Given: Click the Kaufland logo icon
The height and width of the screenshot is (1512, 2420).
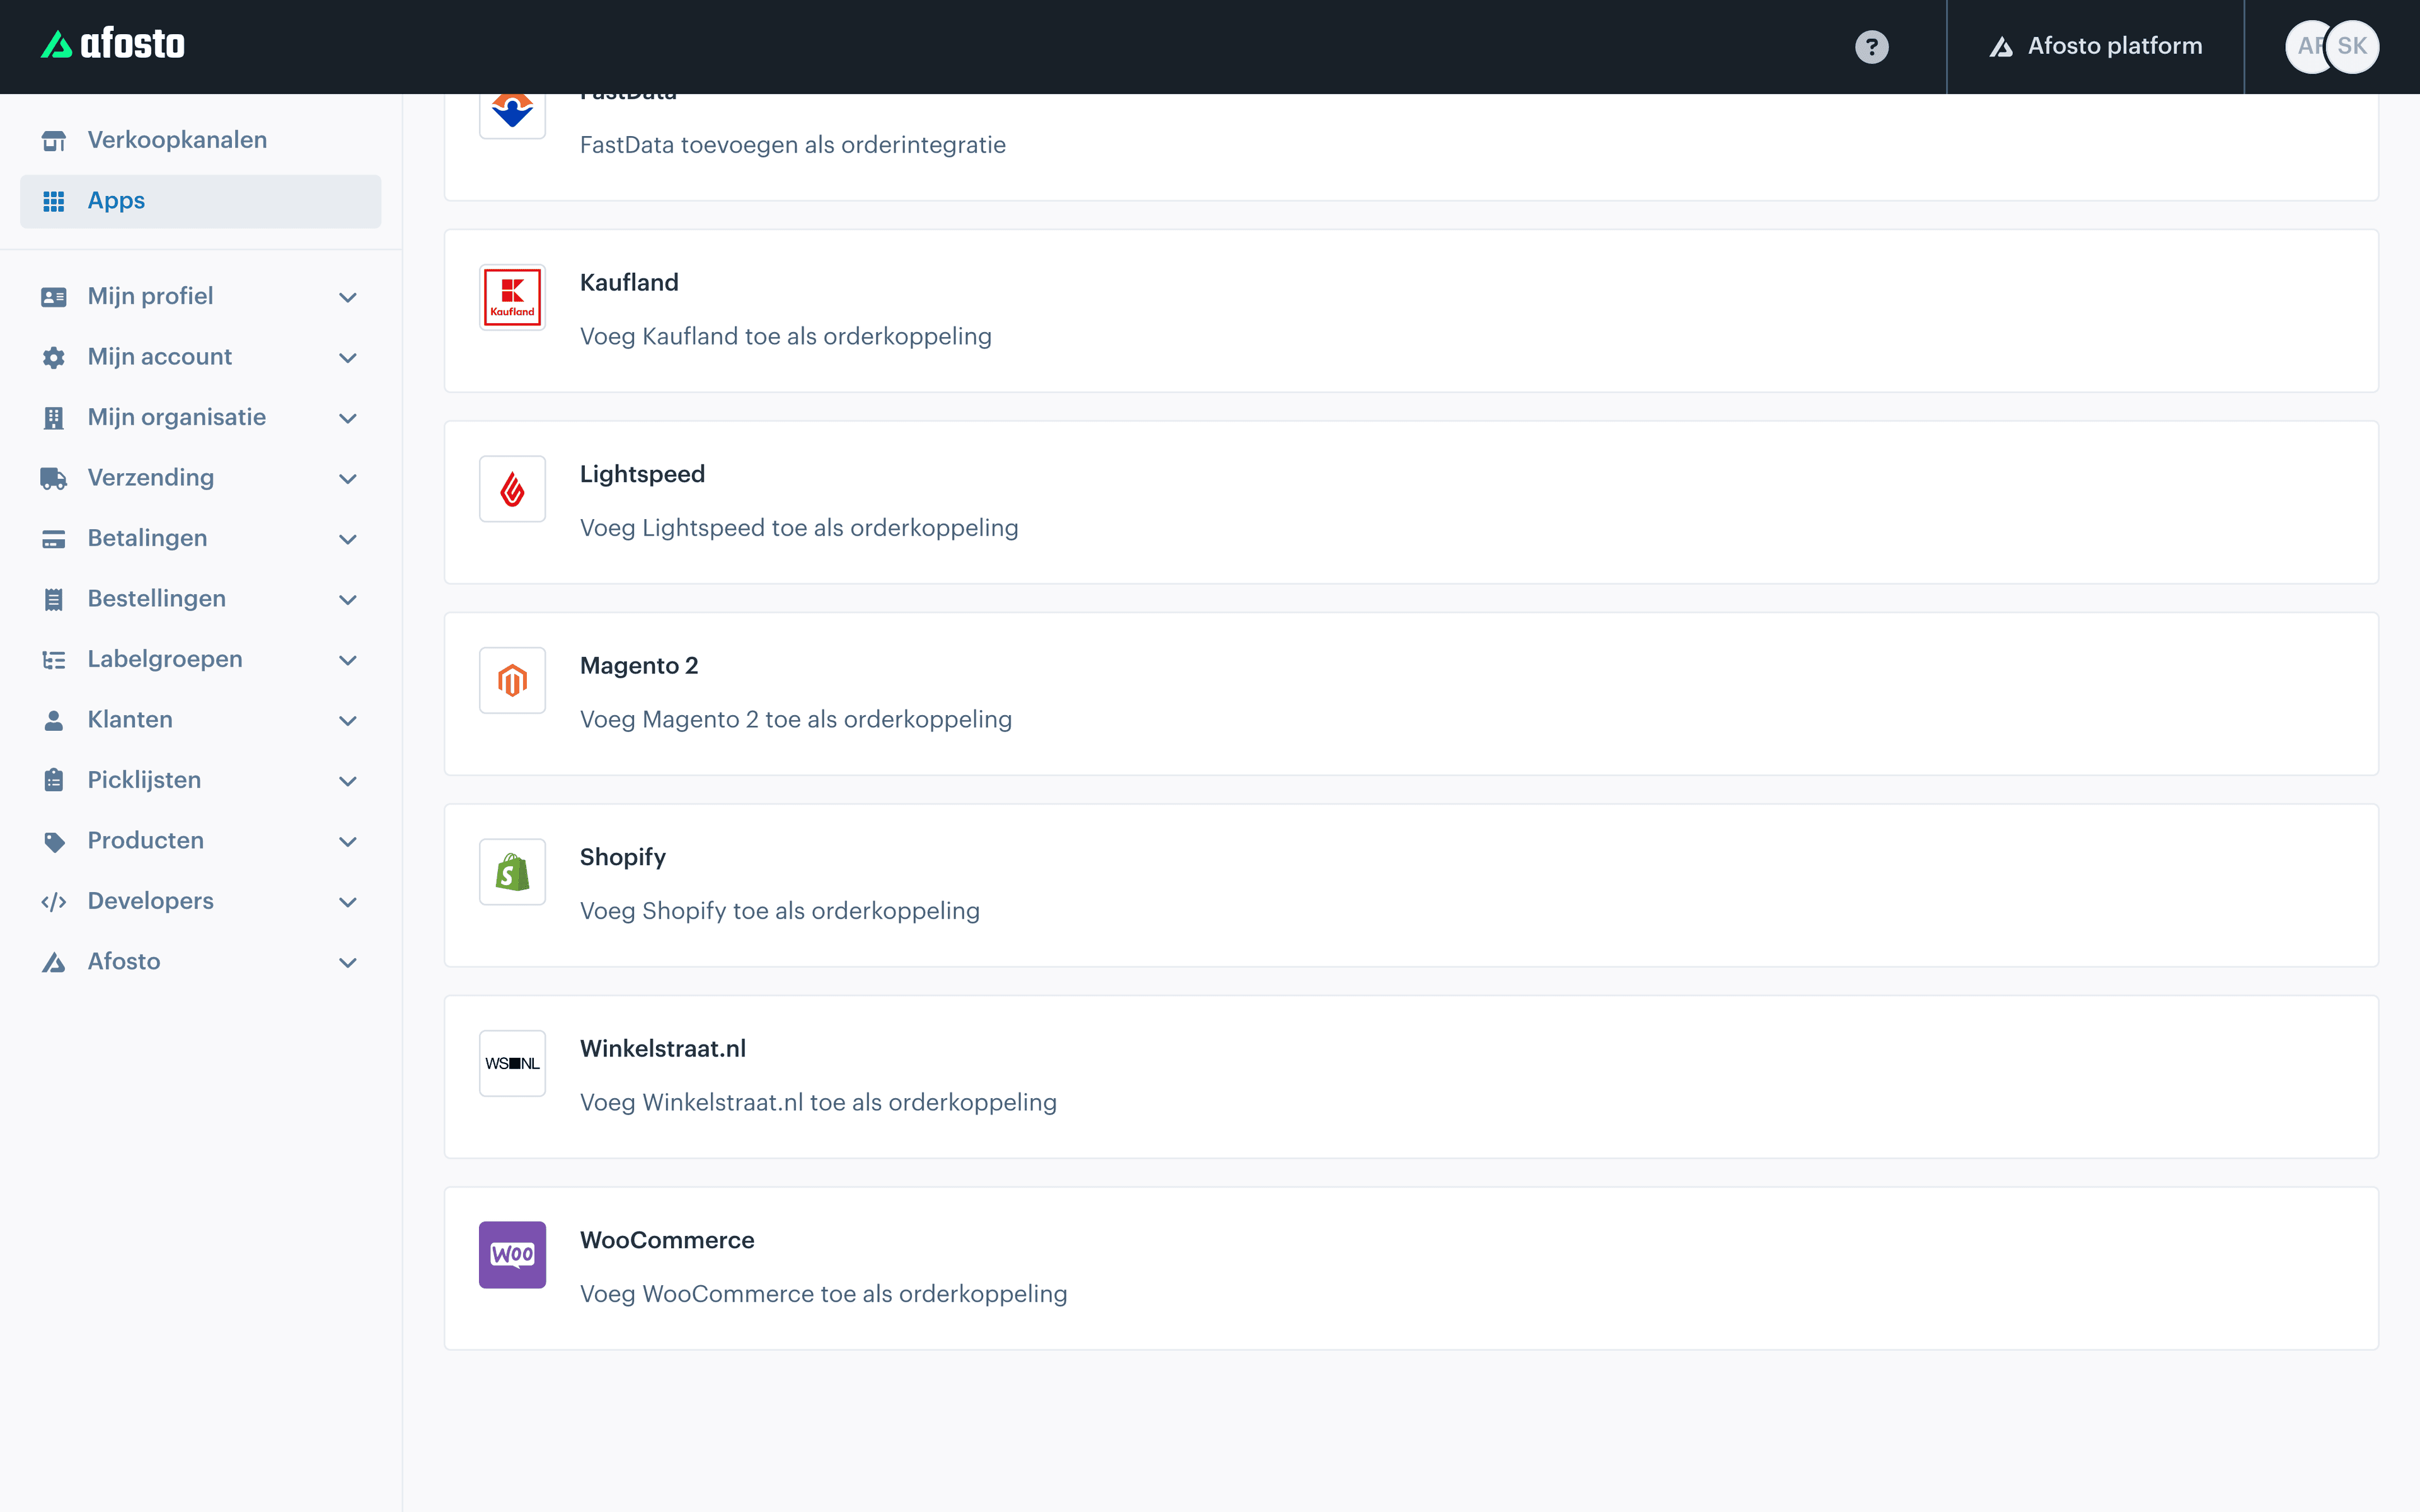Looking at the screenshot, I should pyautogui.click(x=512, y=297).
